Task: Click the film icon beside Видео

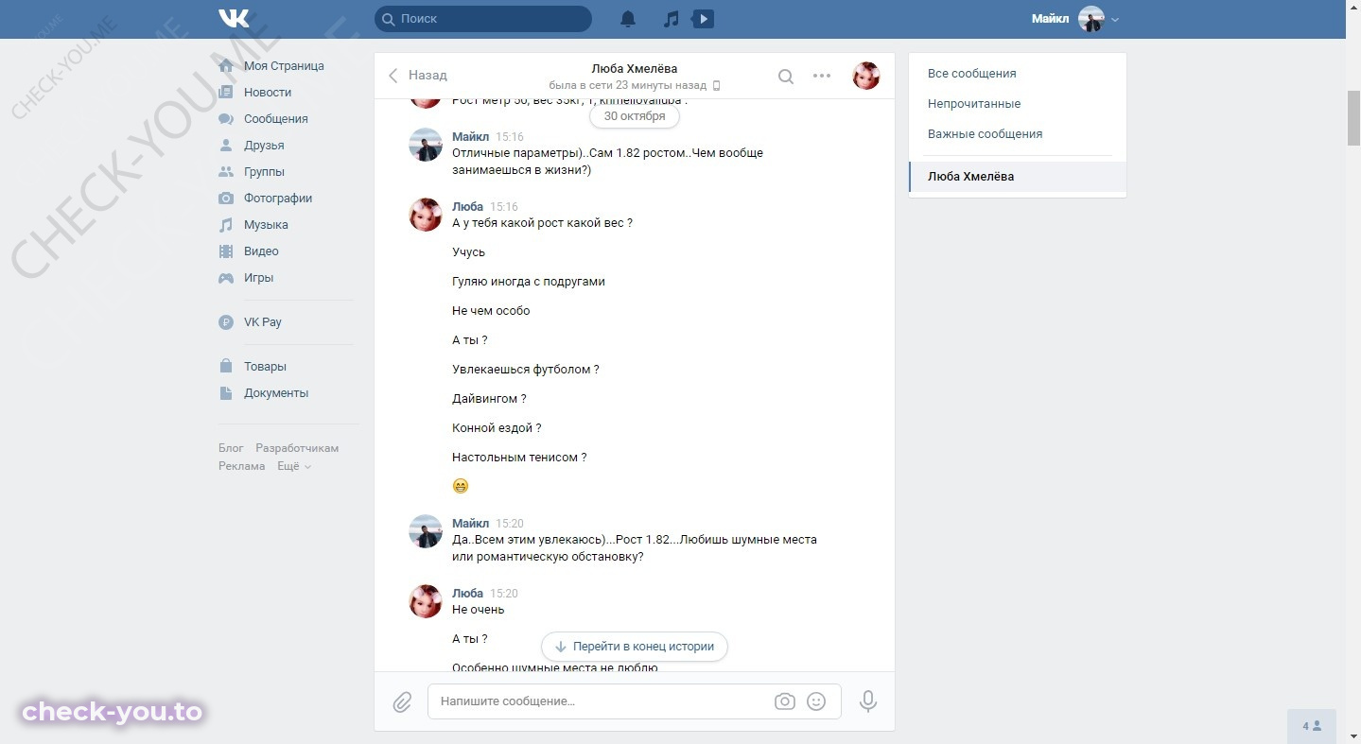Action: (226, 251)
